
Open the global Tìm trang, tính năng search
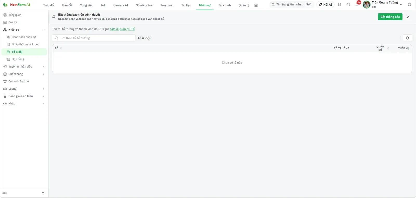pos(291,4)
